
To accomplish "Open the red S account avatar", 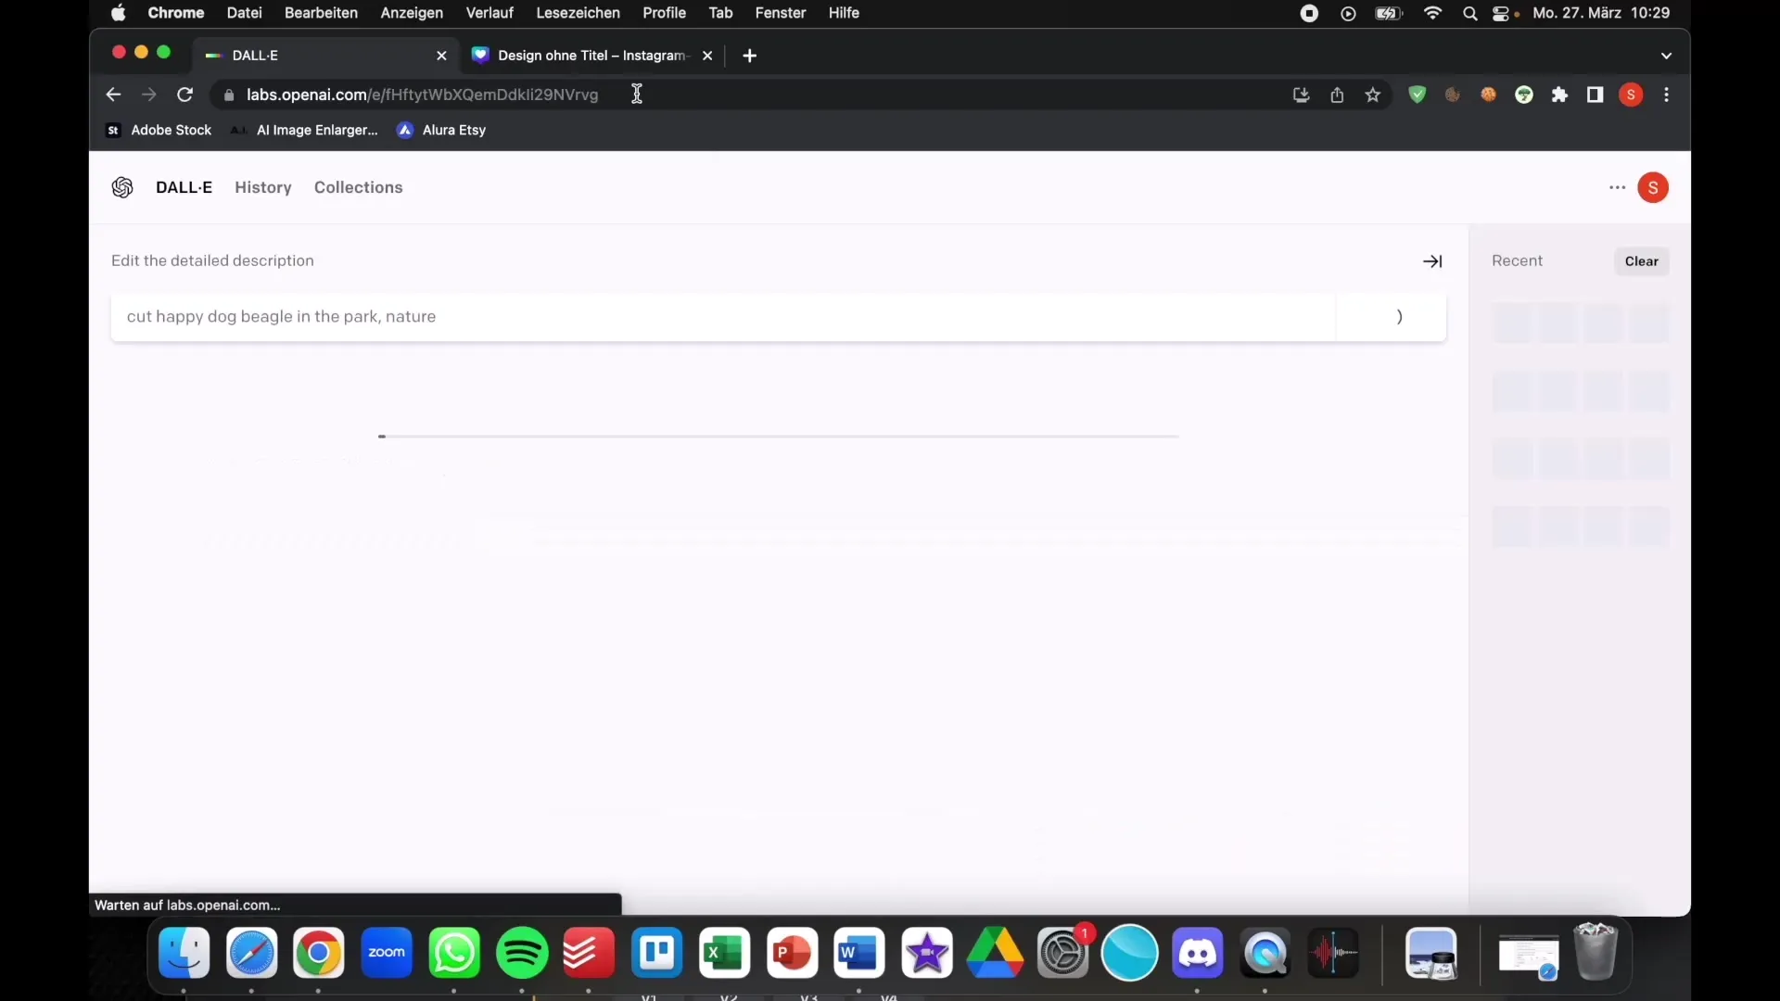I will pyautogui.click(x=1653, y=187).
